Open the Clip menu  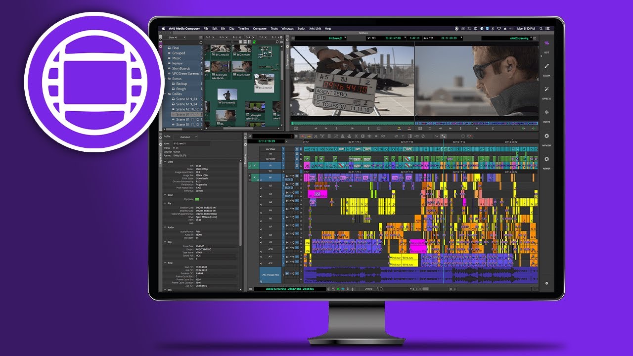(x=231, y=29)
